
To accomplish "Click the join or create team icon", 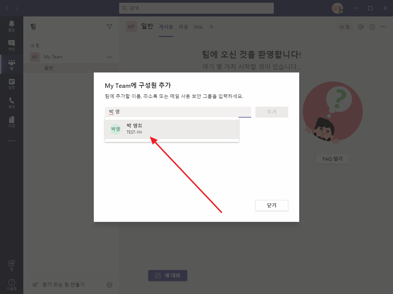I will (35, 284).
